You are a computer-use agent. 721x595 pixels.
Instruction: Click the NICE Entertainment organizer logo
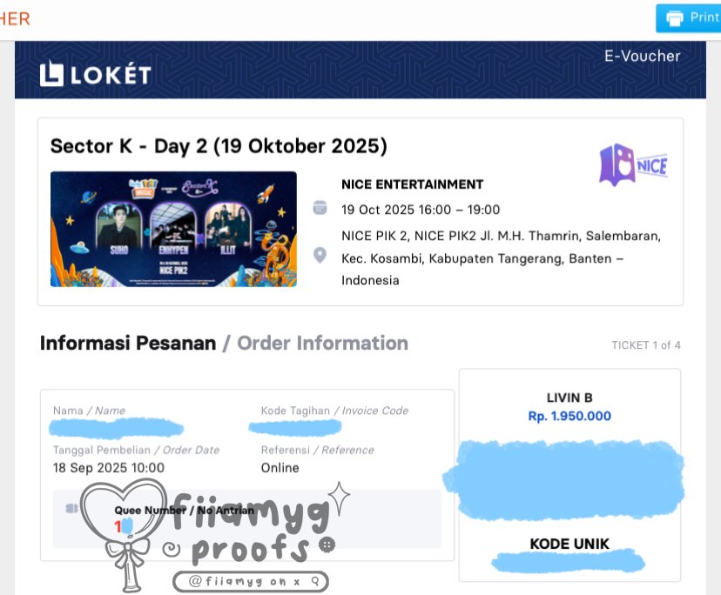tap(634, 165)
